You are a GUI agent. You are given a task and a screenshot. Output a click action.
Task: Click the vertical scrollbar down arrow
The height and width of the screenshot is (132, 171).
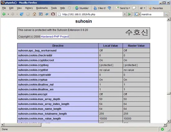(169, 121)
